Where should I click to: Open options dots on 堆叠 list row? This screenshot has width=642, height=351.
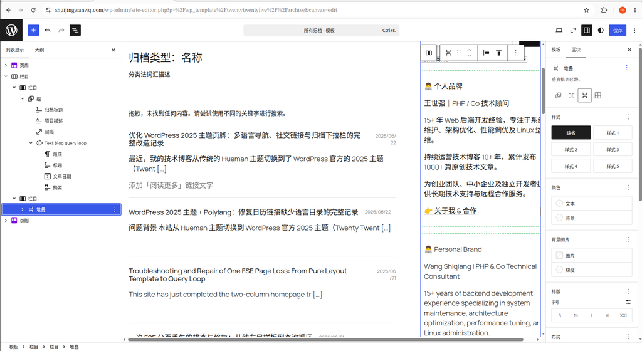(115, 209)
